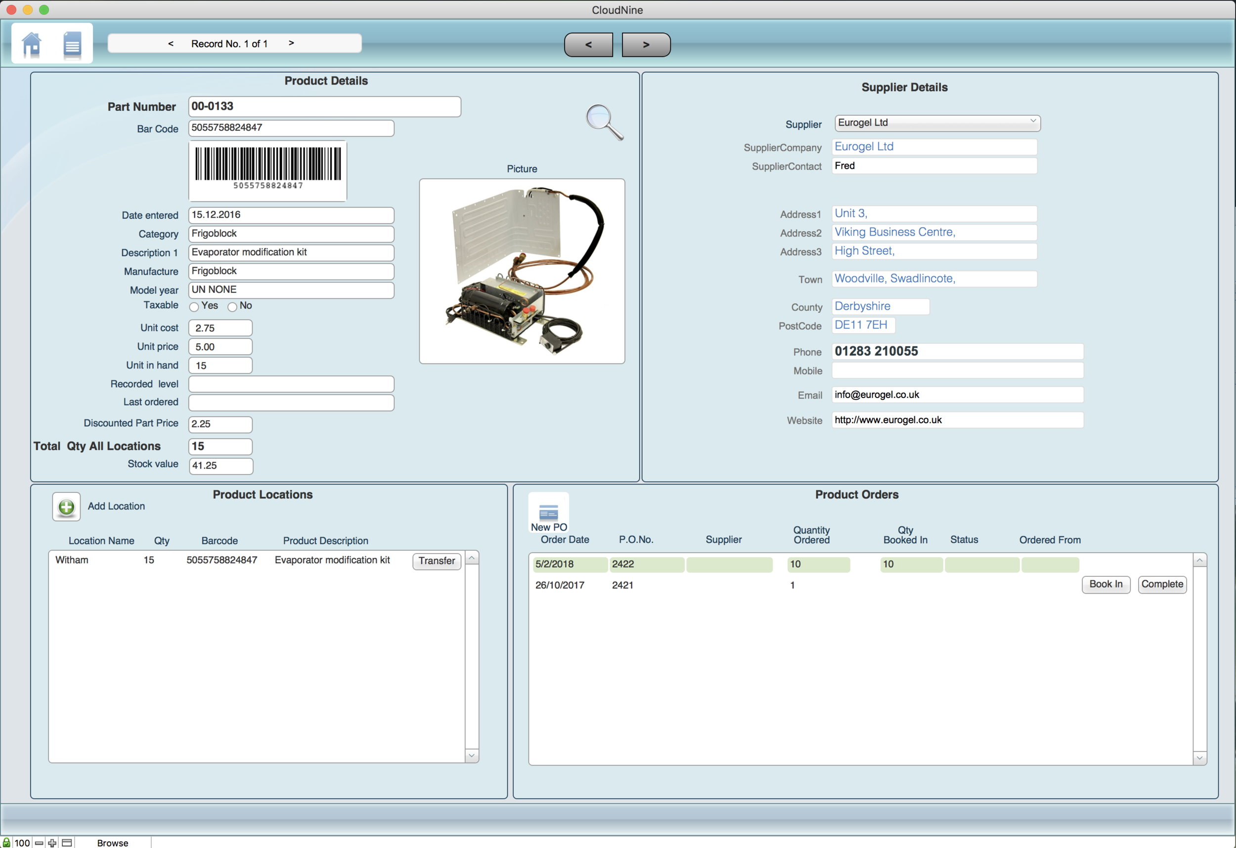Select Taxable No radio button
The width and height of the screenshot is (1236, 848).
pyautogui.click(x=232, y=307)
